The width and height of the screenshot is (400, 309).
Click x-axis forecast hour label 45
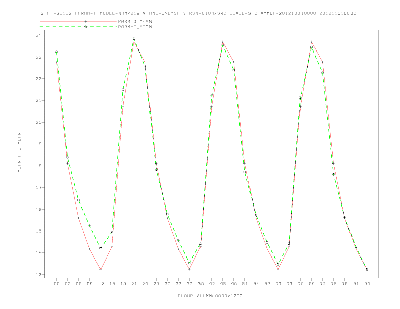[223, 284]
